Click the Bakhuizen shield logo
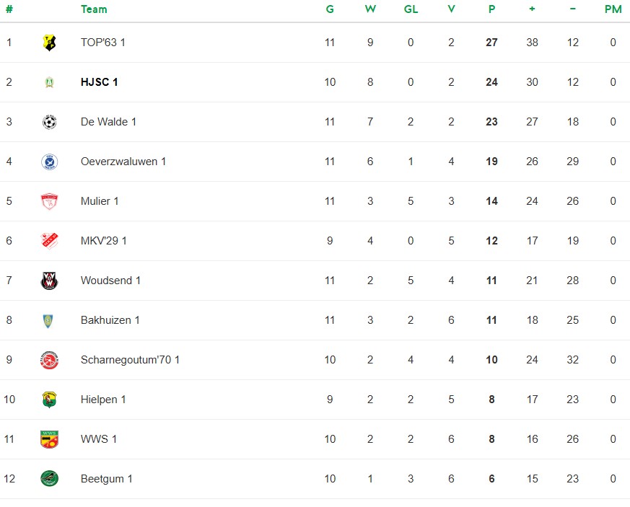The height and width of the screenshot is (507, 630). pos(49,320)
